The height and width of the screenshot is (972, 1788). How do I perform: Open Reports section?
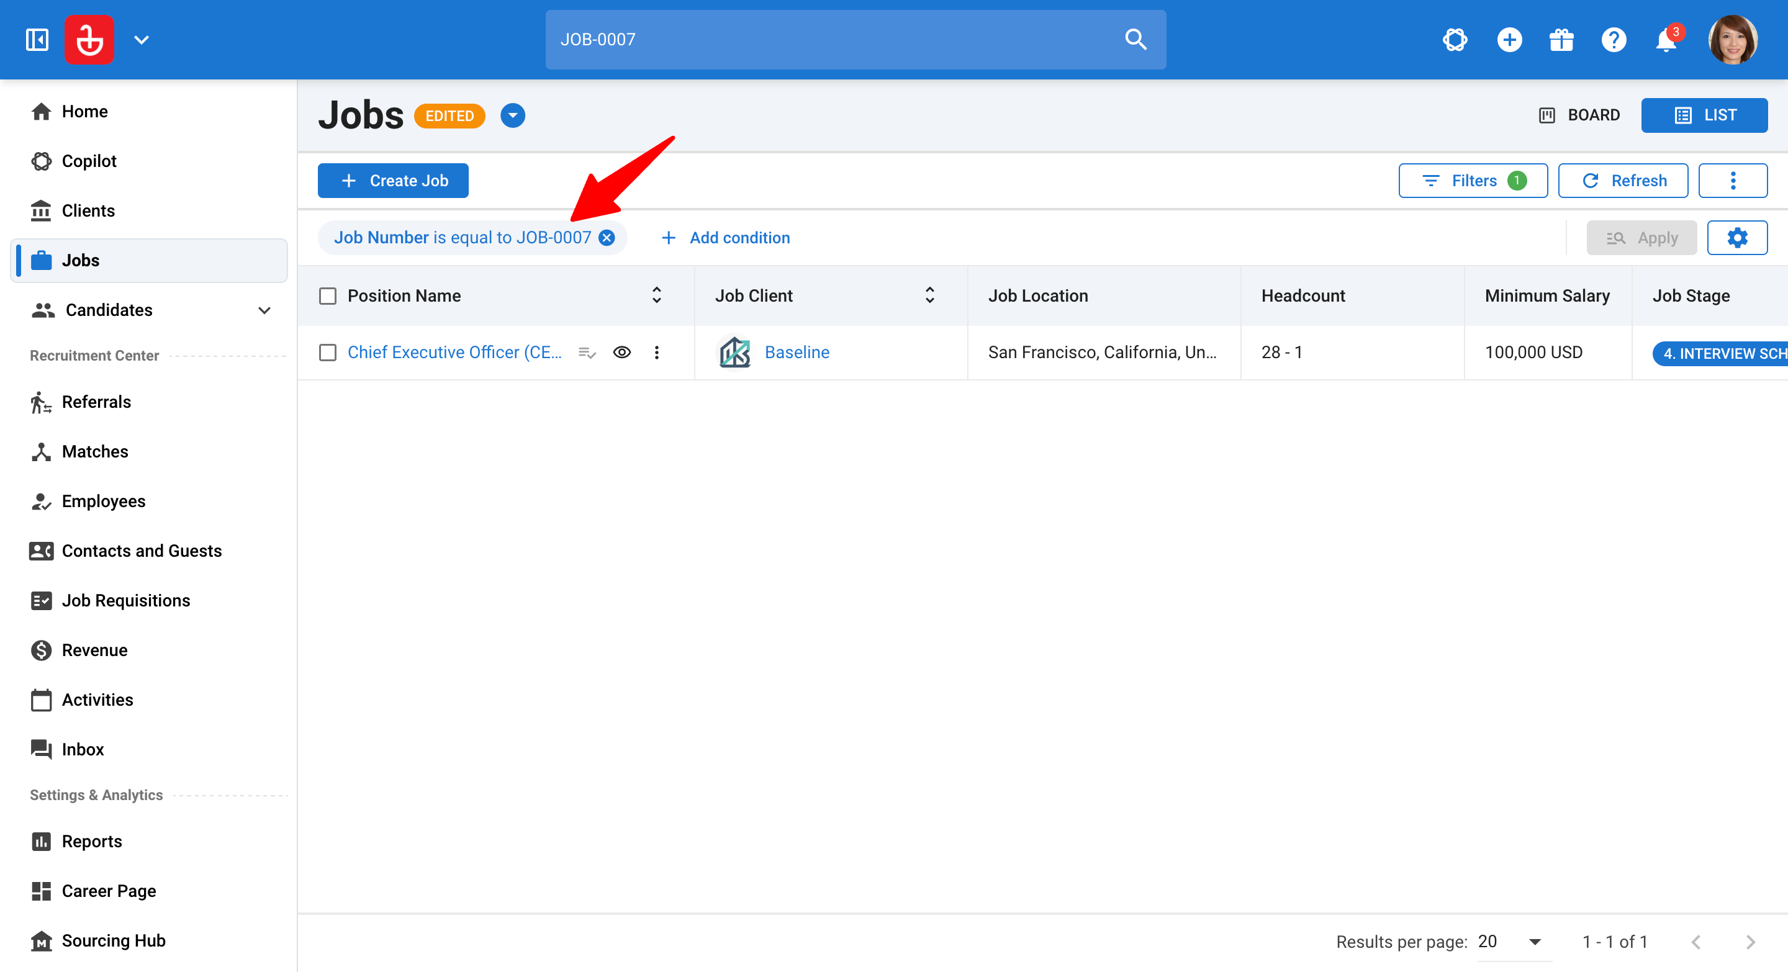(x=149, y=842)
